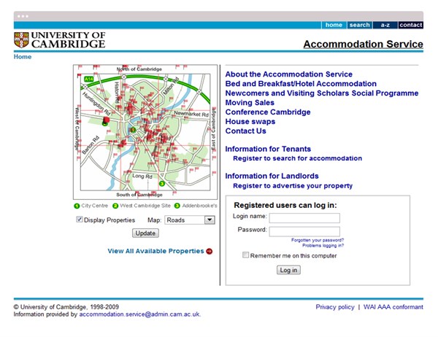438x337 pixels.
Task: Enable Remember me on this computer
Action: click(x=246, y=255)
